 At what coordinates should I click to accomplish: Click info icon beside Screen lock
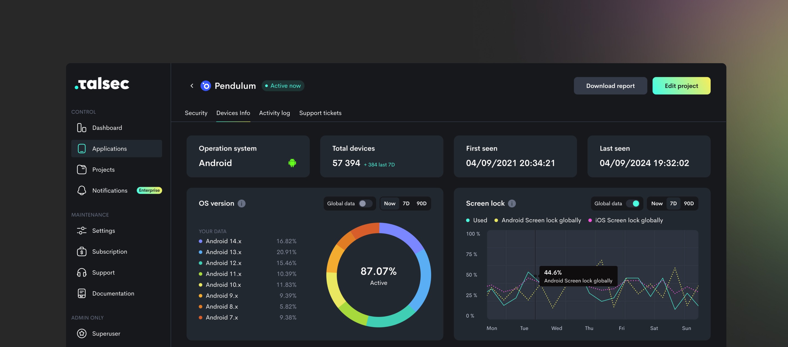512,203
